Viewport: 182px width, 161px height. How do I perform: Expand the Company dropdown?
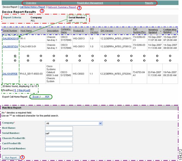point(100,123)
